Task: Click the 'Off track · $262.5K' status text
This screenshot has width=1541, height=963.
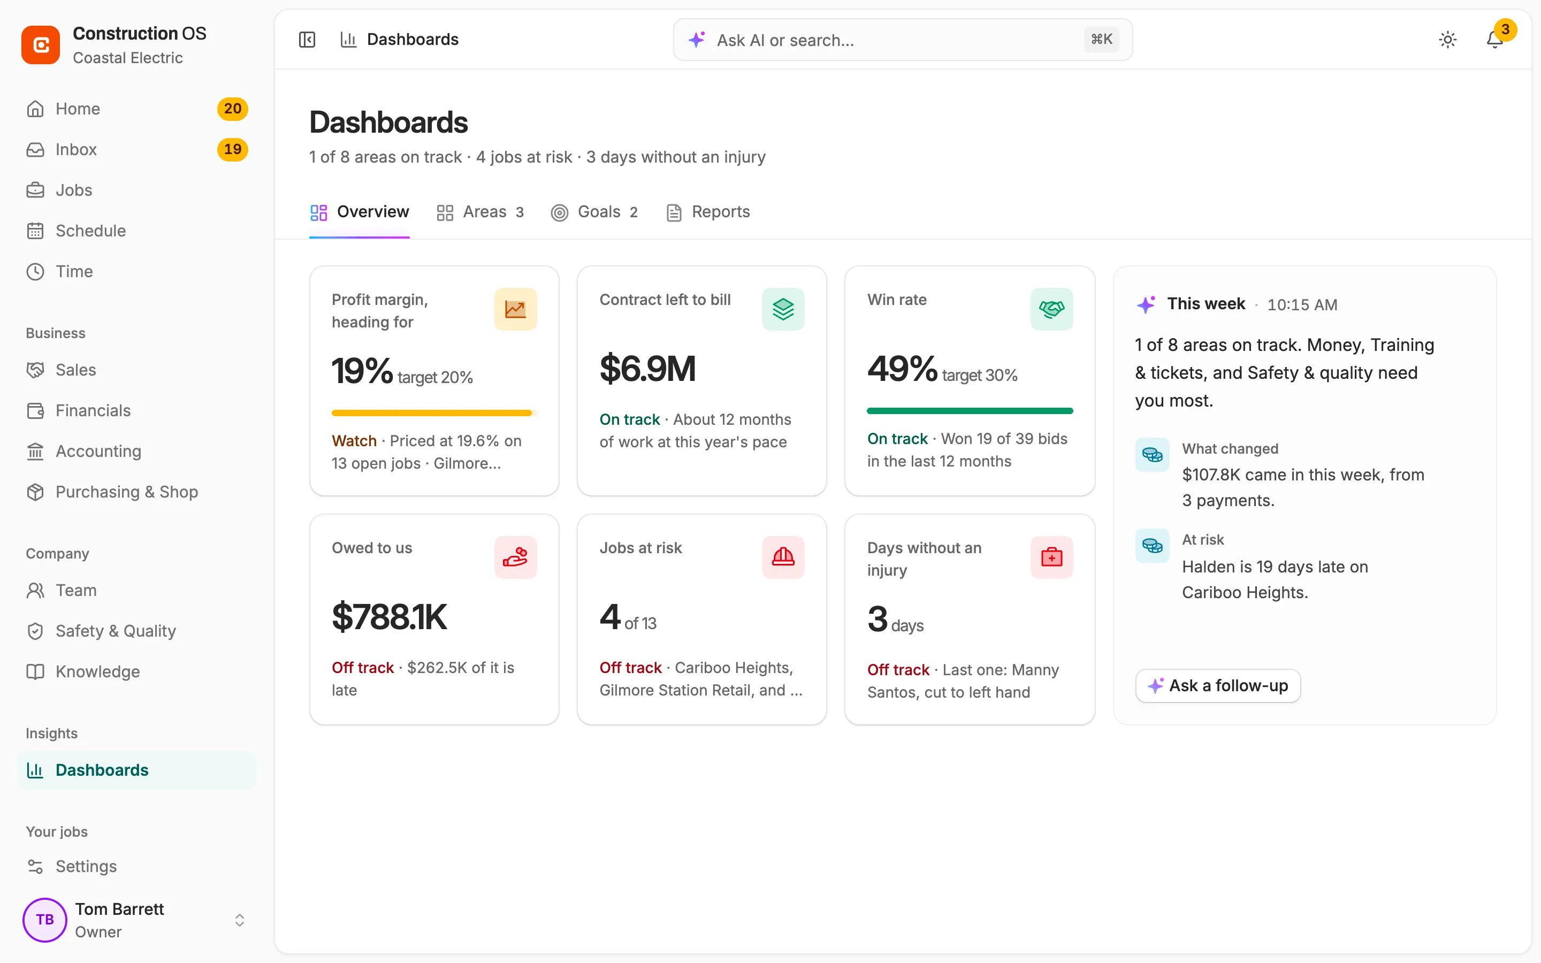Action: (x=423, y=679)
